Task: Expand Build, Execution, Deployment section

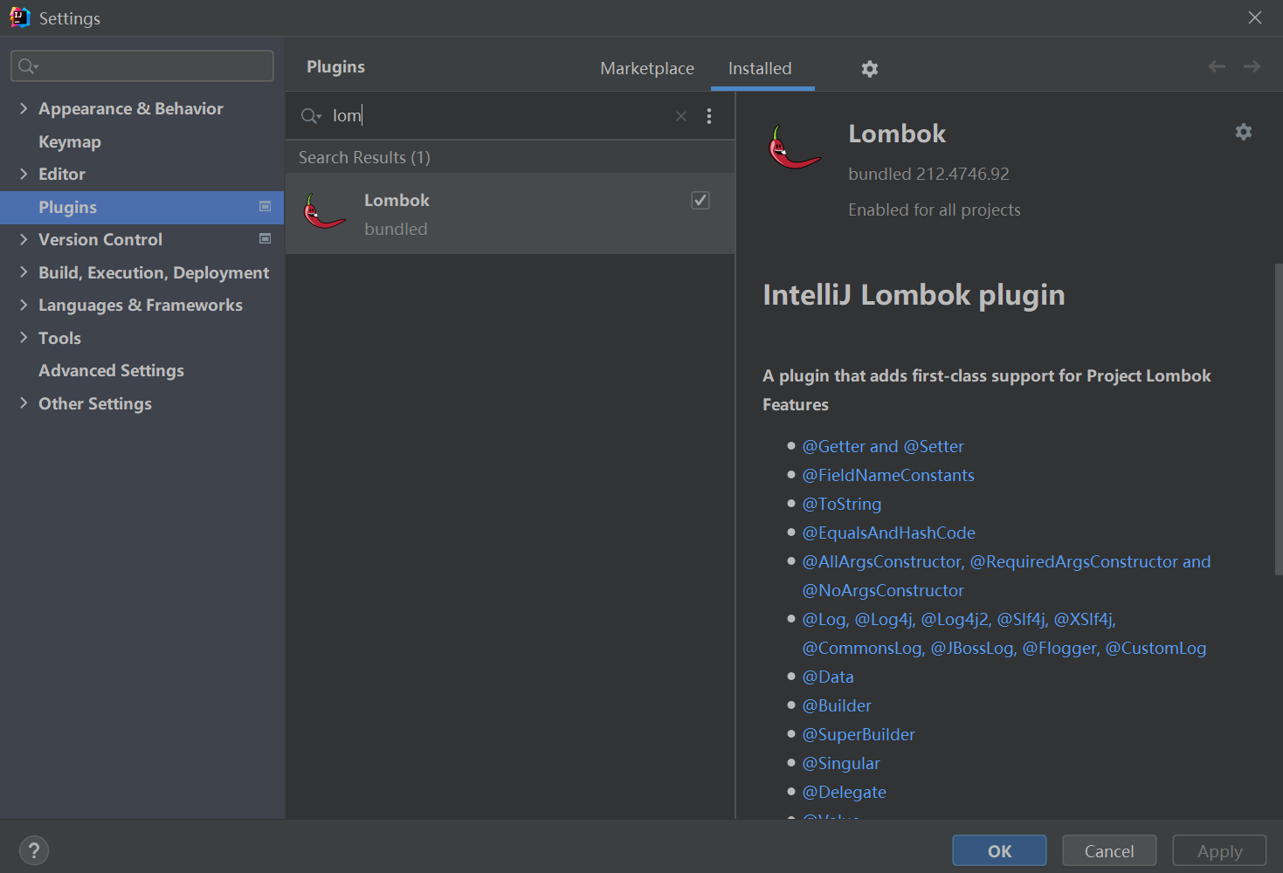Action: click(24, 272)
